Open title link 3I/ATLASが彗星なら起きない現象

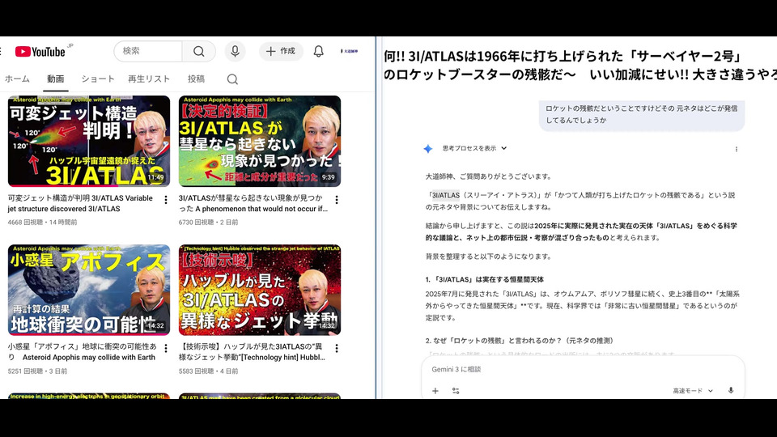pyautogui.click(x=253, y=203)
